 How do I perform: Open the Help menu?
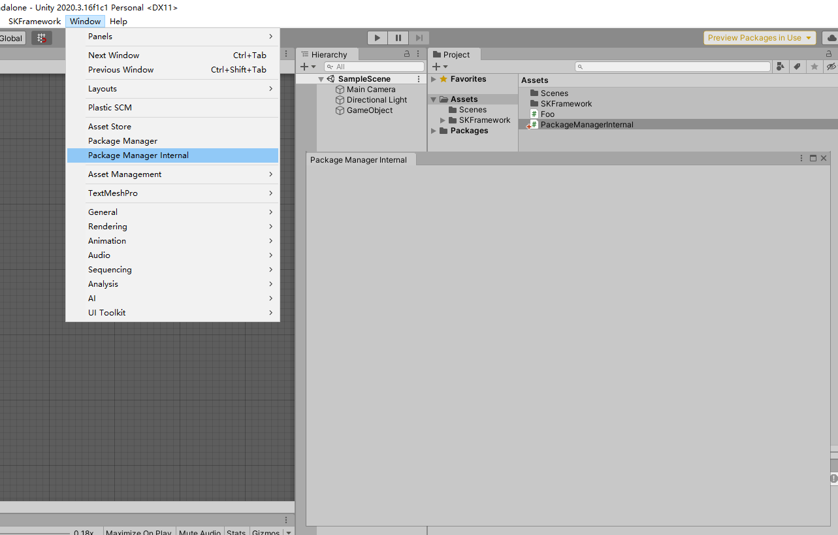[x=118, y=21]
